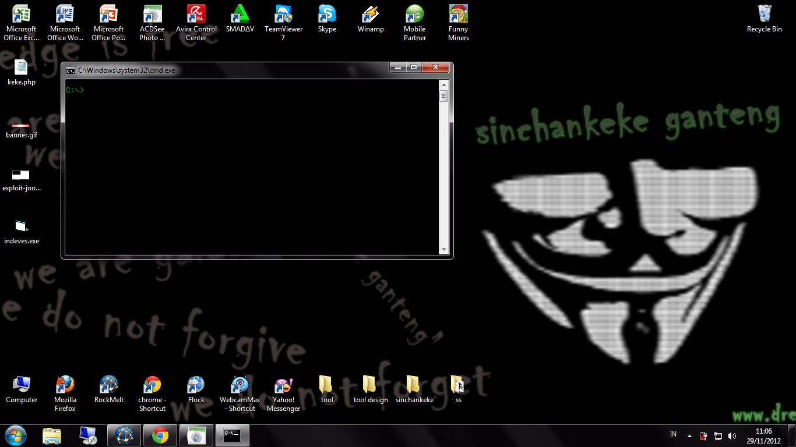Click the cmd.exe title bar text
Screen dimensions: 796x447
pyautogui.click(x=126, y=70)
